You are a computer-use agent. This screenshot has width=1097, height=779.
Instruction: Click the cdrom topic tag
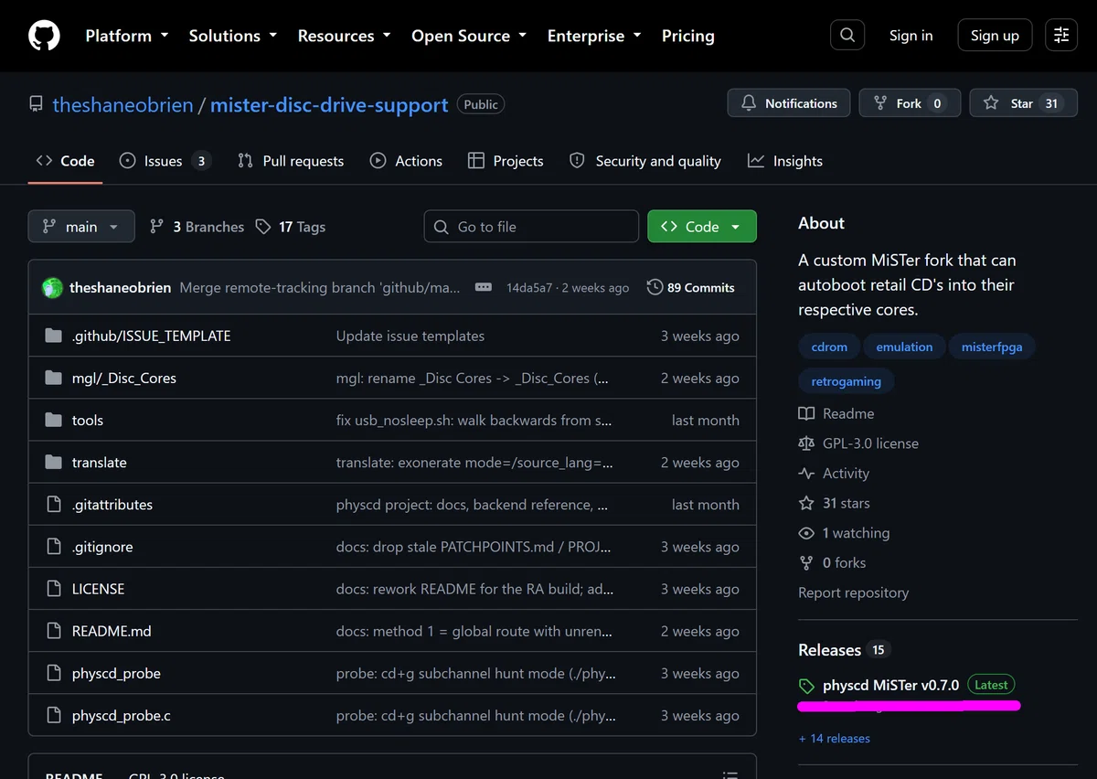(829, 347)
